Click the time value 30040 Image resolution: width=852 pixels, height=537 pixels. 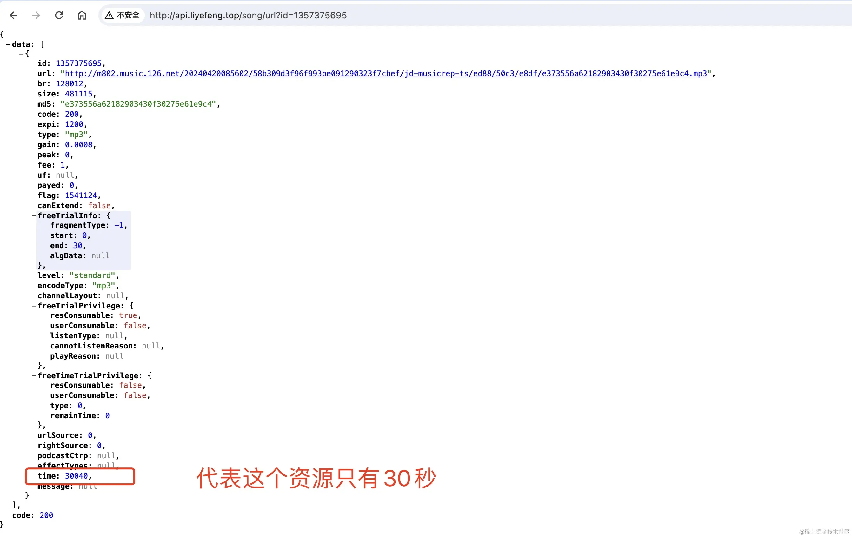coord(76,476)
